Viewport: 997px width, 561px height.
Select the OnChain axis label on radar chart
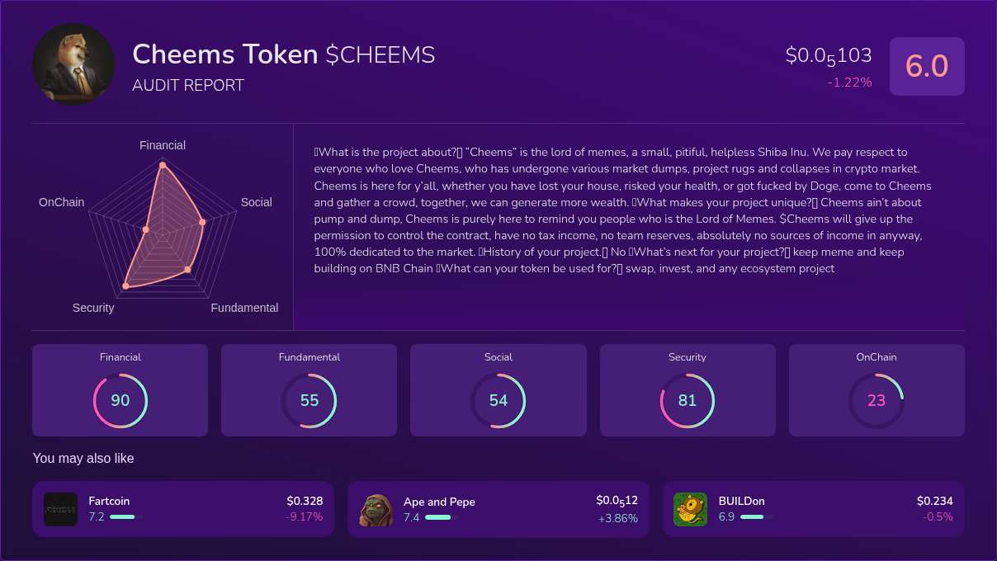coord(60,202)
